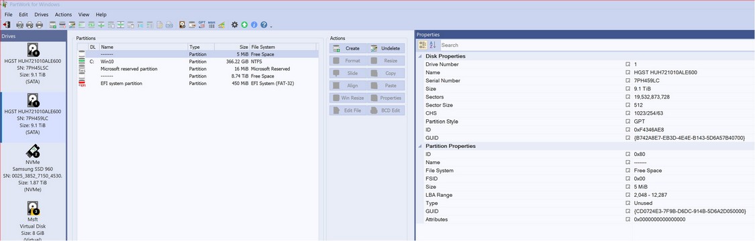Click the GUID value in Disk Properties
Image resolution: width=755 pixels, height=241 pixels.
(x=690, y=138)
